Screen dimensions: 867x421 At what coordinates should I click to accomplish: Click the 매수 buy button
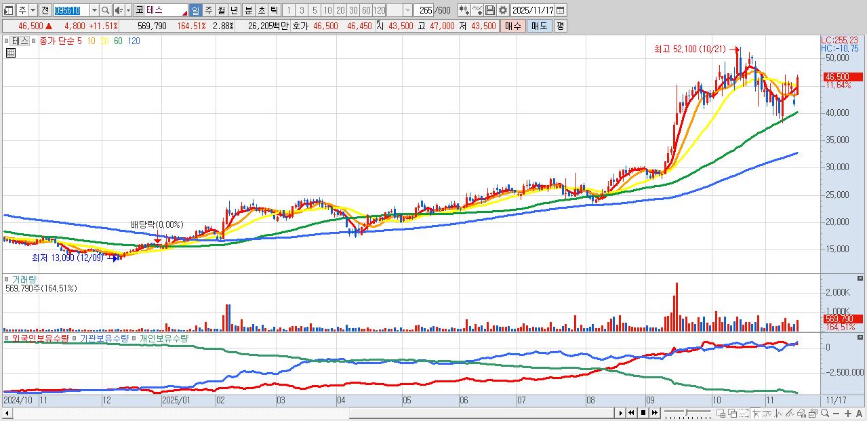(x=513, y=26)
